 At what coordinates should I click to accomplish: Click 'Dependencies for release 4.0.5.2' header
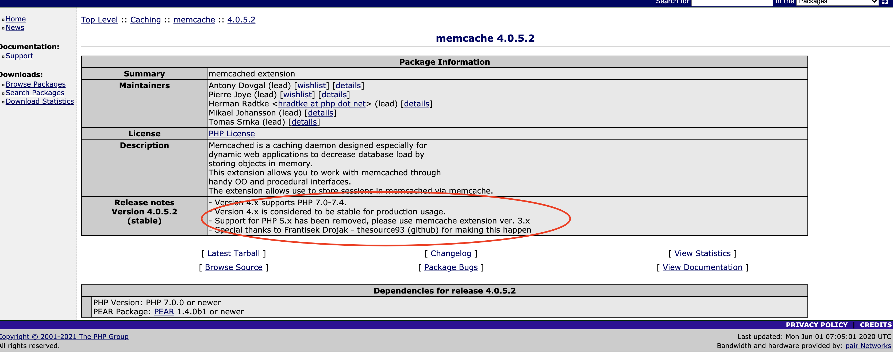coord(444,291)
